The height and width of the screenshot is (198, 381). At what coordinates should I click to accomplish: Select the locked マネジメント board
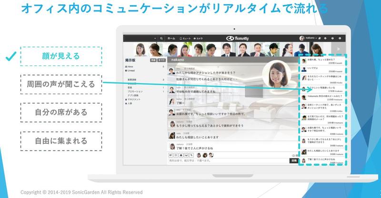click(132, 99)
